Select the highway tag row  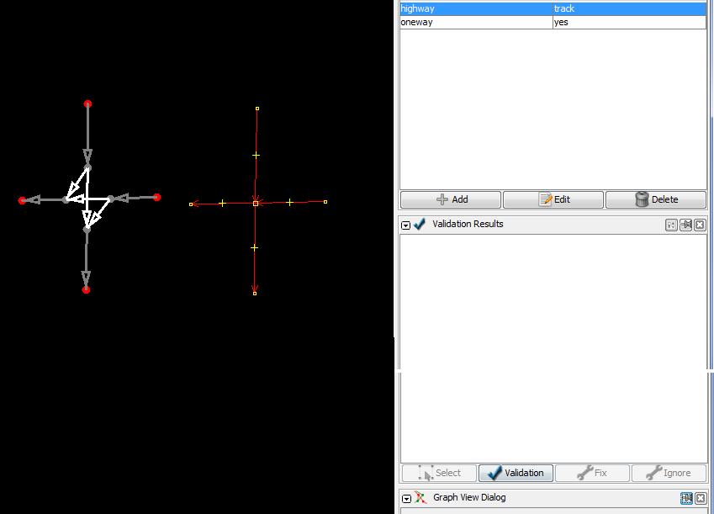point(475,8)
